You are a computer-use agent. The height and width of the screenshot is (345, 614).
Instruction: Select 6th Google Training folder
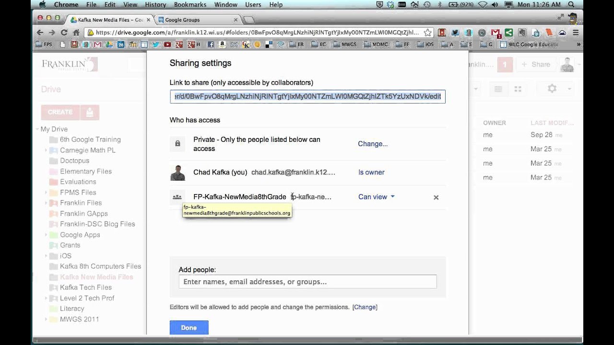click(90, 139)
